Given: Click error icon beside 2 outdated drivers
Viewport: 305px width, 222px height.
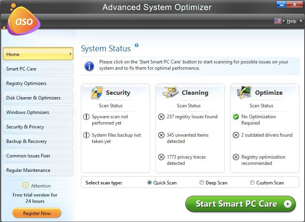Looking at the screenshot, I should [236, 135].
